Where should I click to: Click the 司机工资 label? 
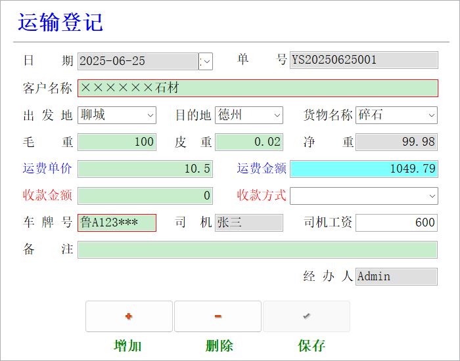(x=328, y=222)
